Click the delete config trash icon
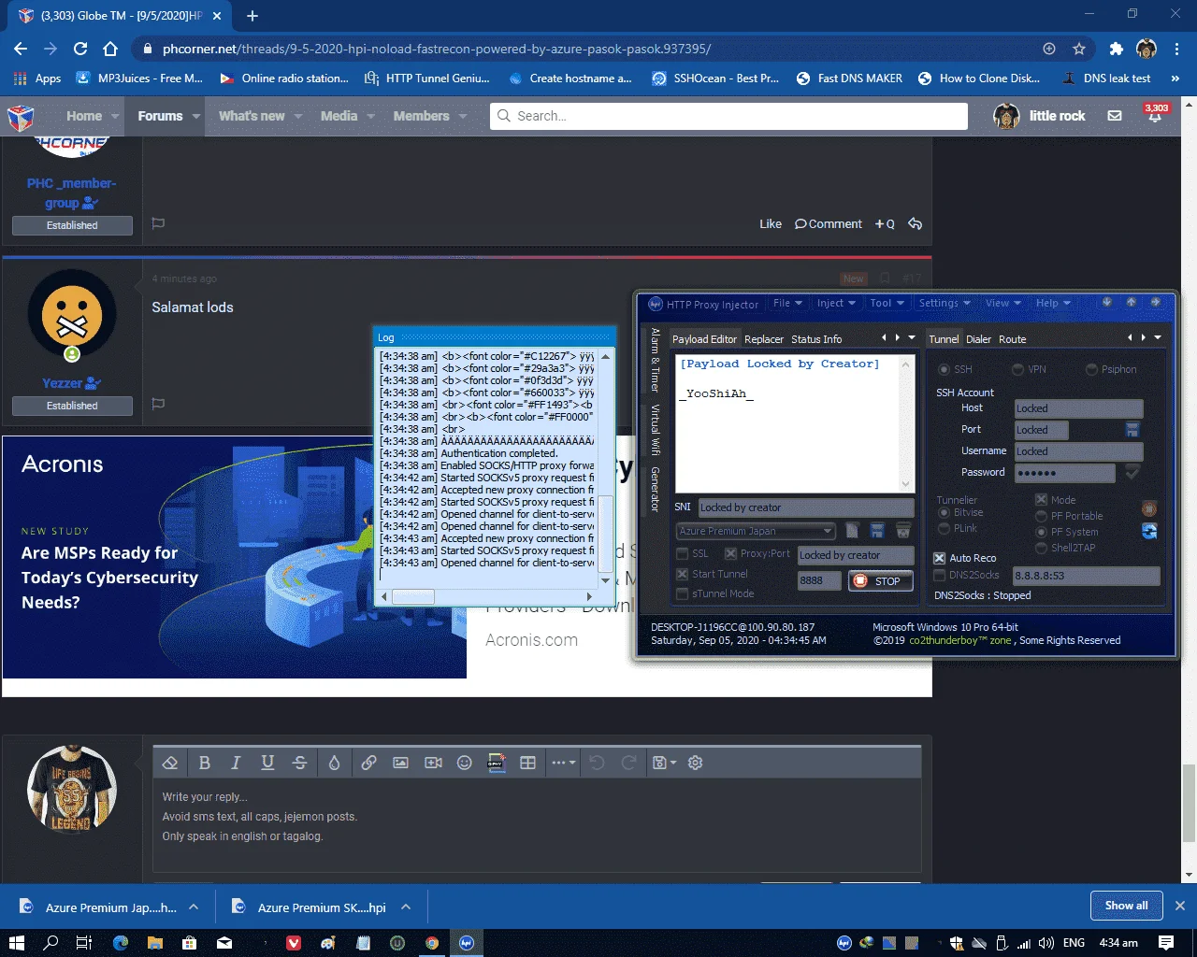 903,531
